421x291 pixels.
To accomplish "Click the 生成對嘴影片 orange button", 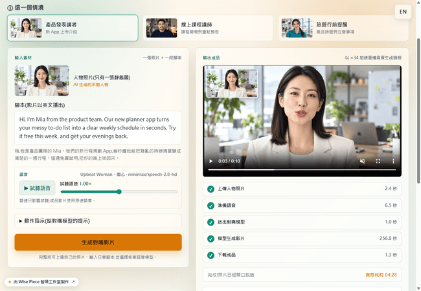I will tap(98, 242).
